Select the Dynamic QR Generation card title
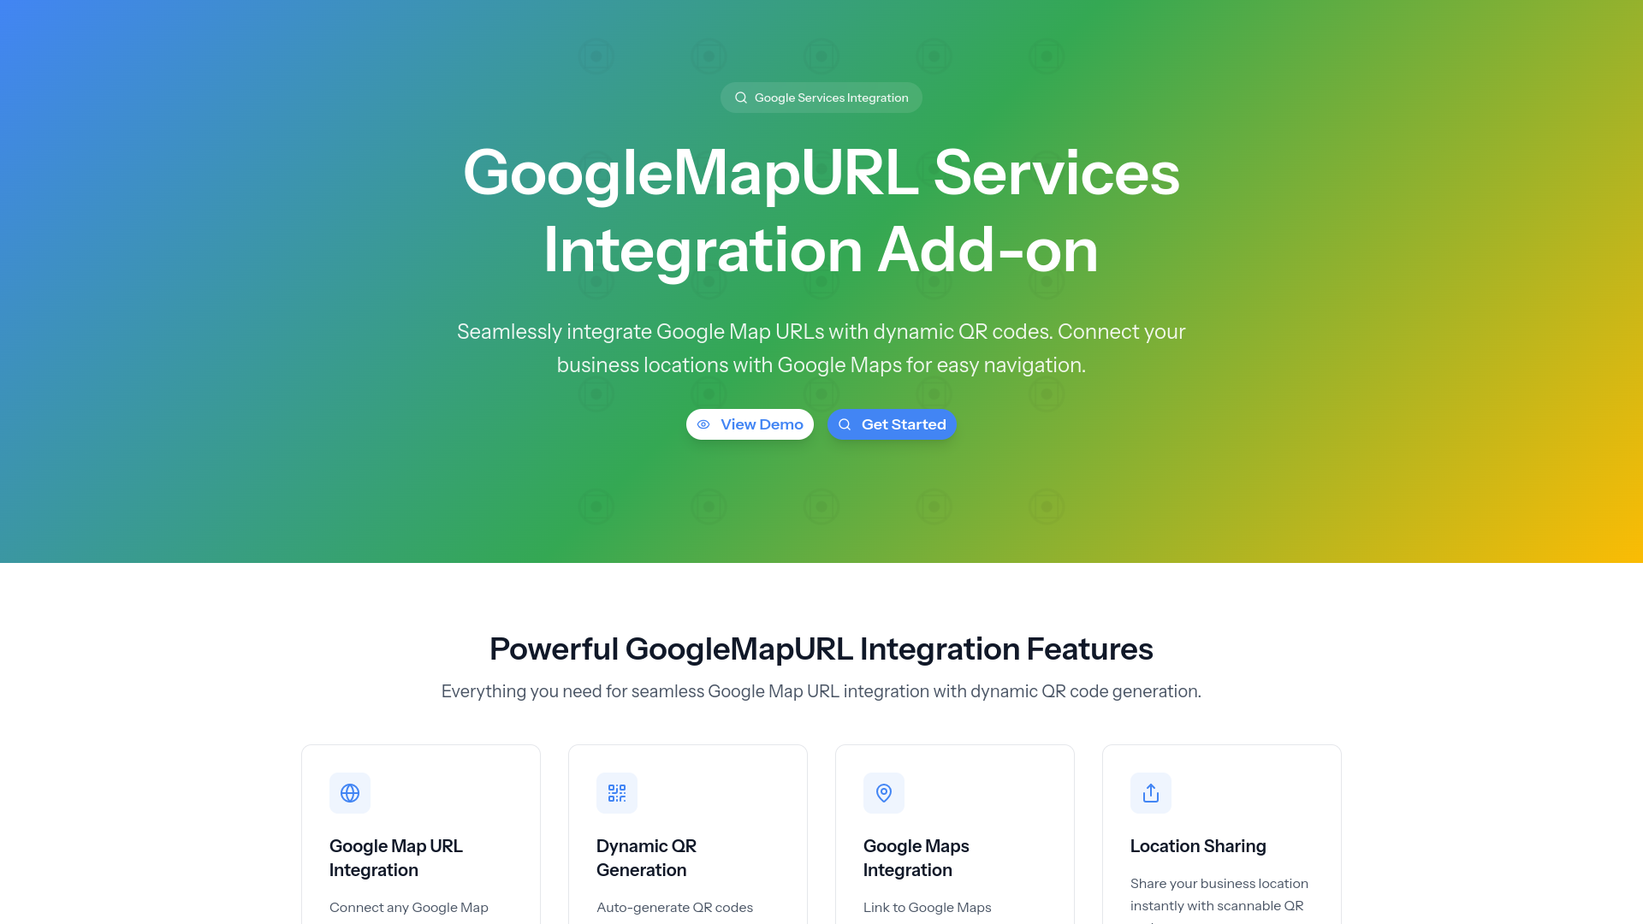Screen dimensions: 1643x924 click(x=645, y=857)
